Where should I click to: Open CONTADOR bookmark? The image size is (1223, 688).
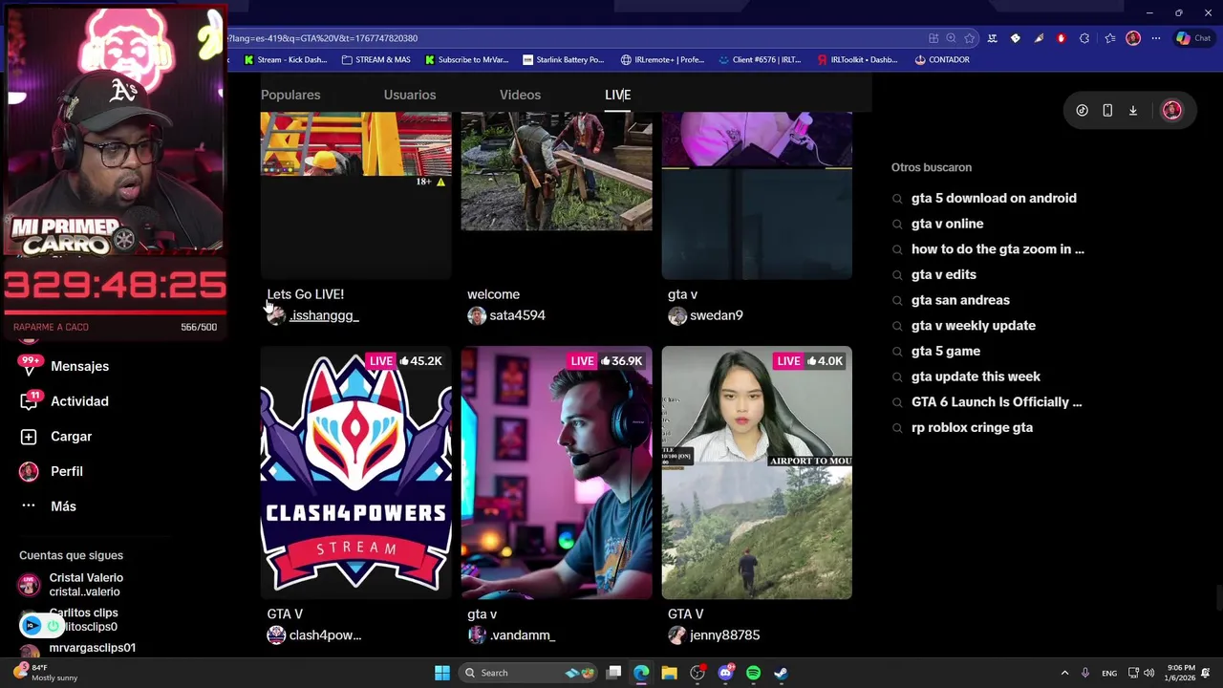tap(942, 59)
